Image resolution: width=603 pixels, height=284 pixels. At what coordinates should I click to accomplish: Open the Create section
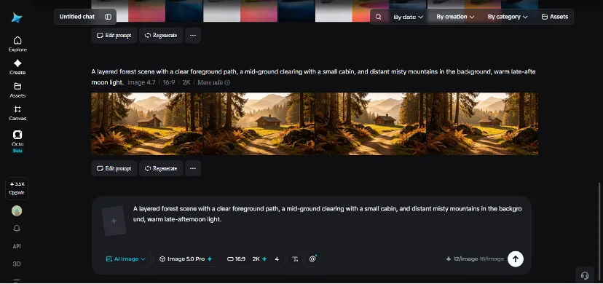pos(17,67)
